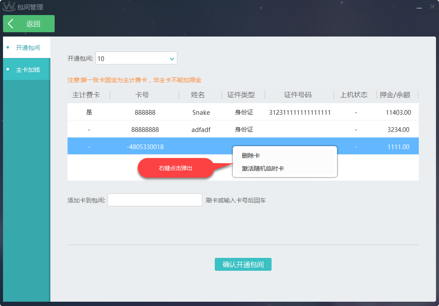Viewport: 439px width, 306px height.
Task: Open the 开通包间 sidebar tab
Action: pos(27,48)
